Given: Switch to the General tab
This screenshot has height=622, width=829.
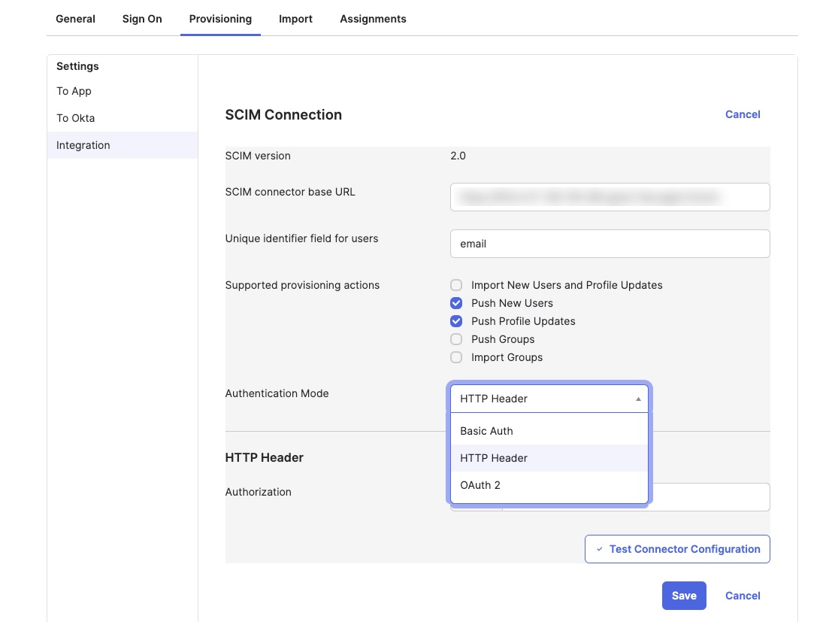Looking at the screenshot, I should (x=75, y=19).
